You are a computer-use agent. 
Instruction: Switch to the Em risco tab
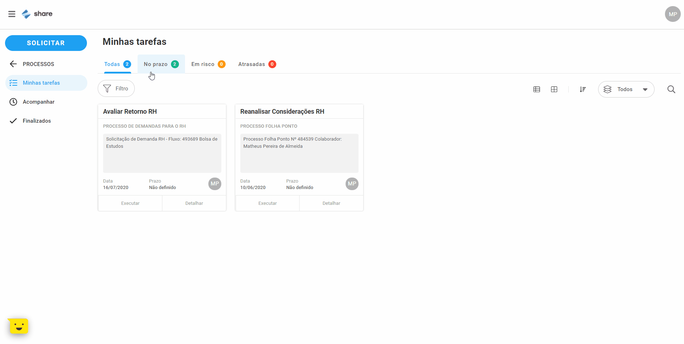click(208, 64)
